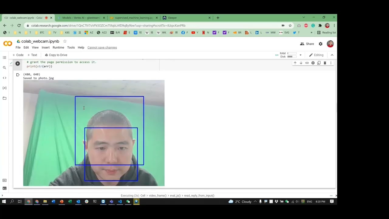The height and width of the screenshot is (219, 389).
Task: Collapse the Colab header with chevron
Action: [x=332, y=55]
